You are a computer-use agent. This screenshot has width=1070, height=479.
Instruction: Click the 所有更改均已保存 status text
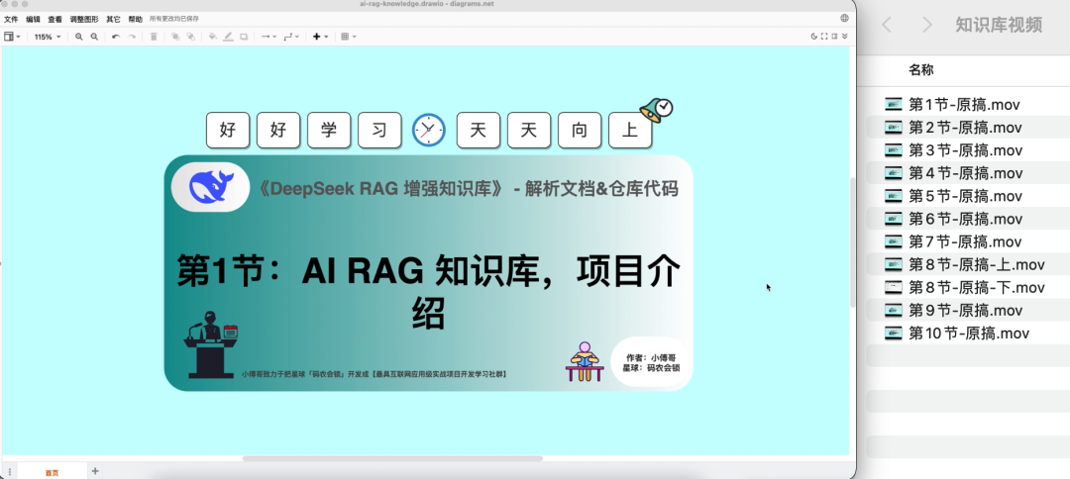click(x=174, y=19)
